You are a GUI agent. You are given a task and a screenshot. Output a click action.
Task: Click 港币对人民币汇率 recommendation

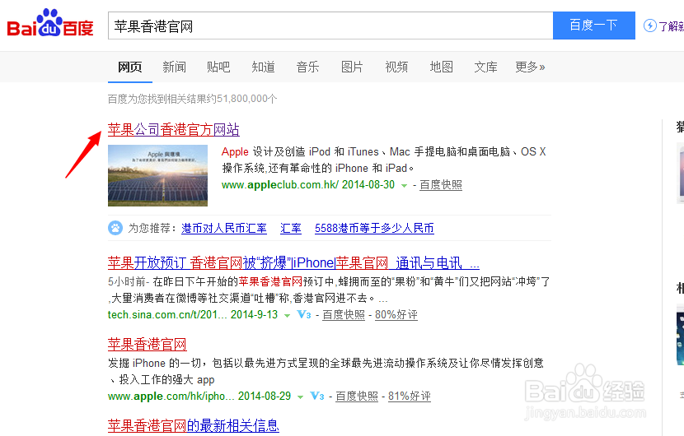pos(224,228)
